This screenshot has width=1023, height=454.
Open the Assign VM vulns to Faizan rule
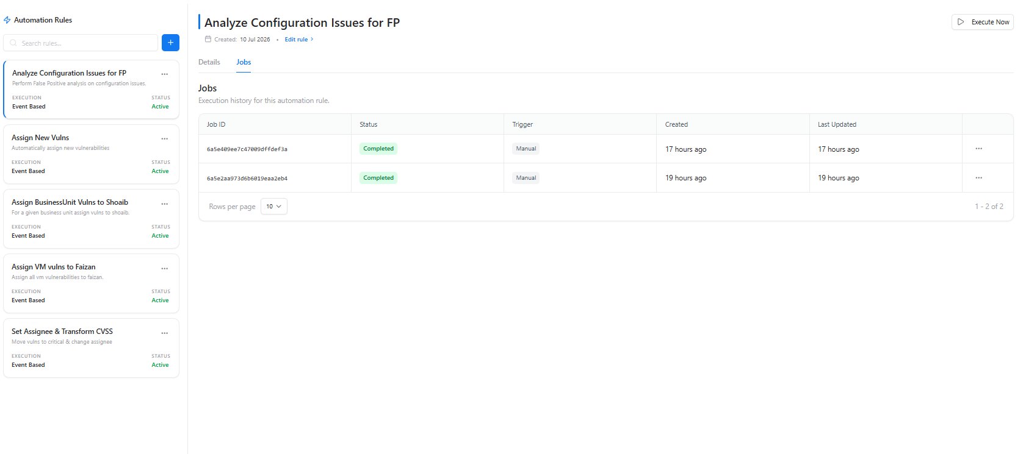point(92,283)
